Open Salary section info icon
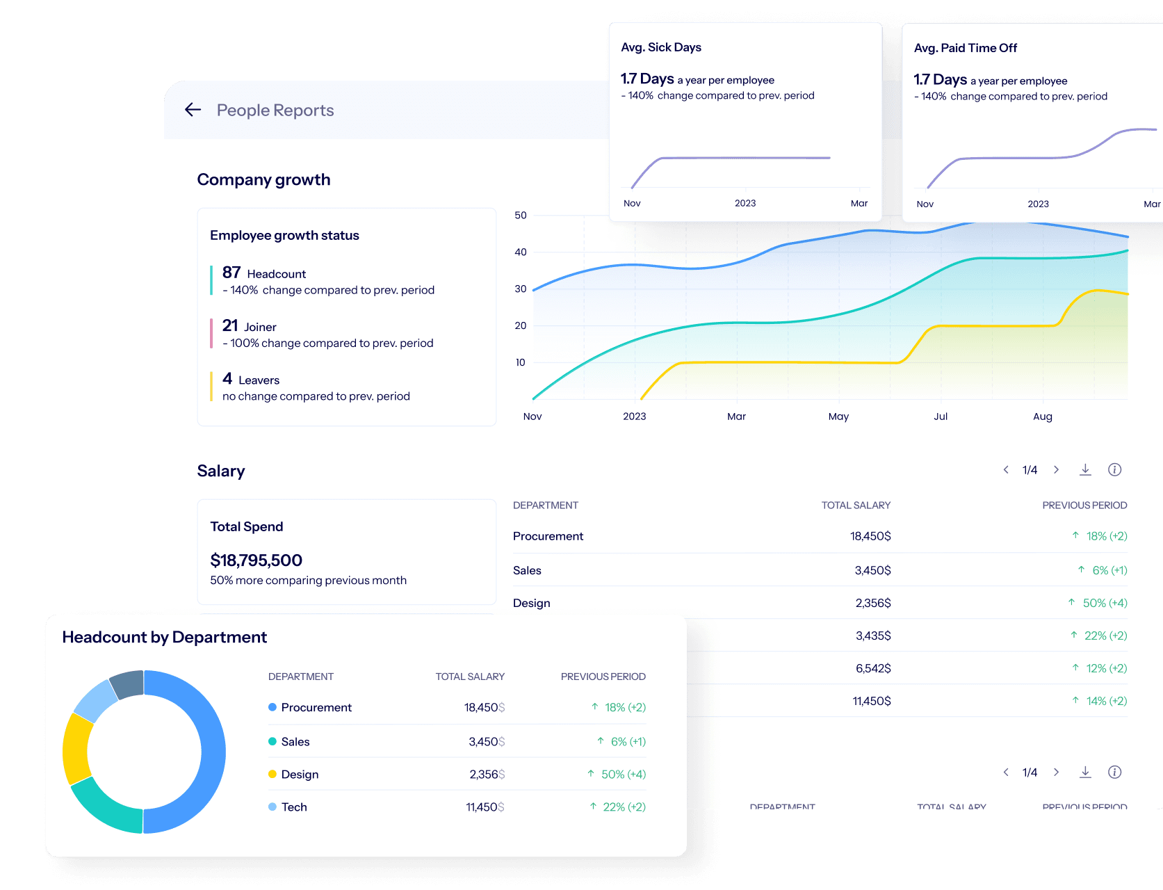1163x890 pixels. click(1114, 470)
